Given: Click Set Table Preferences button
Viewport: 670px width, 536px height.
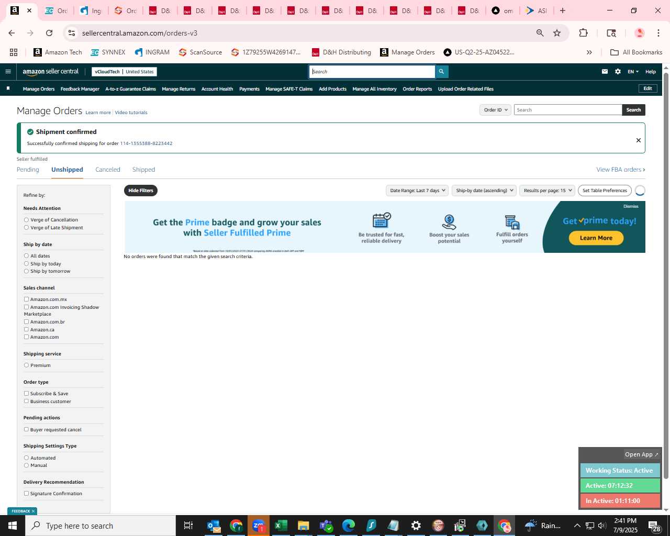Looking at the screenshot, I should pyautogui.click(x=605, y=191).
